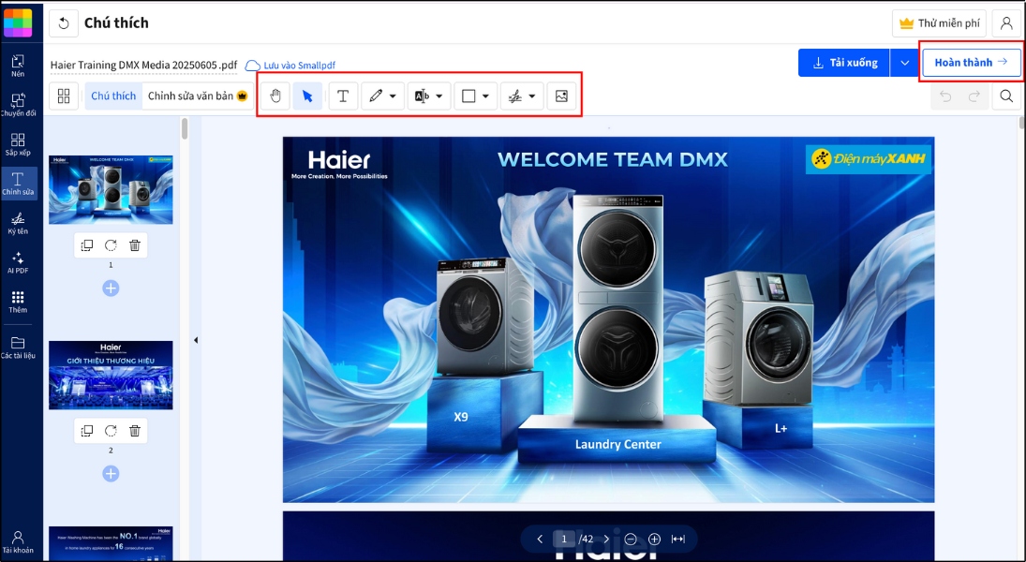The height and width of the screenshot is (562, 1026).
Task: Click the Hoàn thành button
Action: 971,62
